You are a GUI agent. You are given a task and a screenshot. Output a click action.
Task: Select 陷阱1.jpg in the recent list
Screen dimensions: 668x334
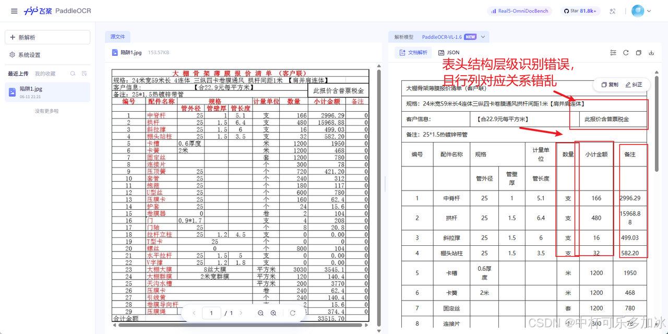(x=47, y=92)
